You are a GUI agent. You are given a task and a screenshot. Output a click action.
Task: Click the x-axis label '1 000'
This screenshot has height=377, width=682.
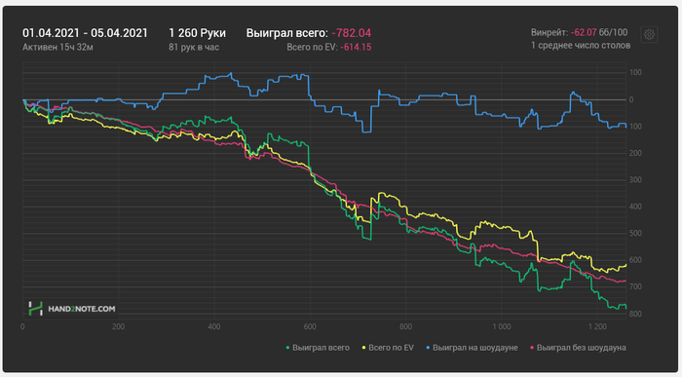pyautogui.click(x=502, y=326)
